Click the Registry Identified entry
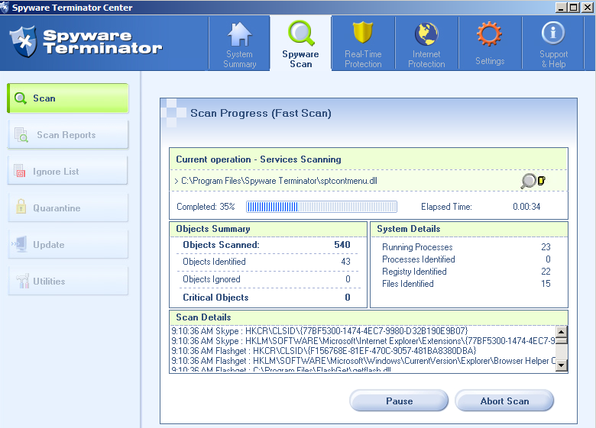596x428 pixels. (x=466, y=272)
